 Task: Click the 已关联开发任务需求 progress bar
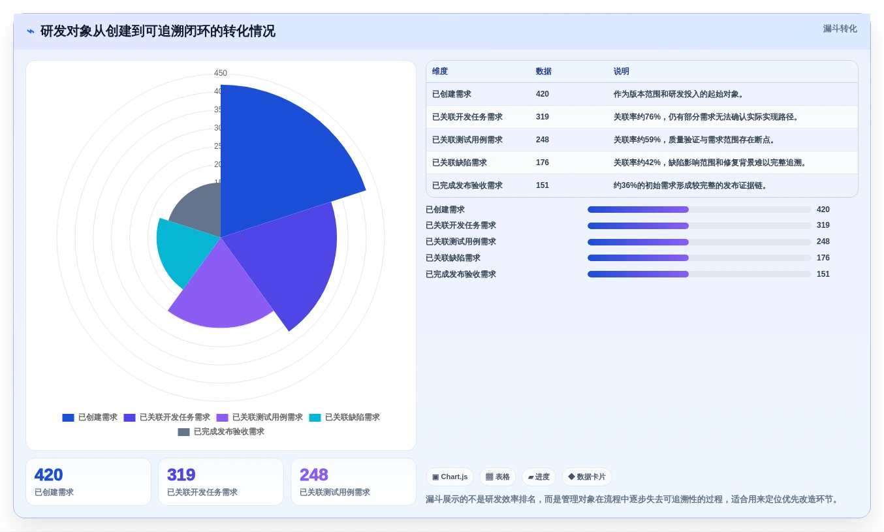(x=699, y=226)
